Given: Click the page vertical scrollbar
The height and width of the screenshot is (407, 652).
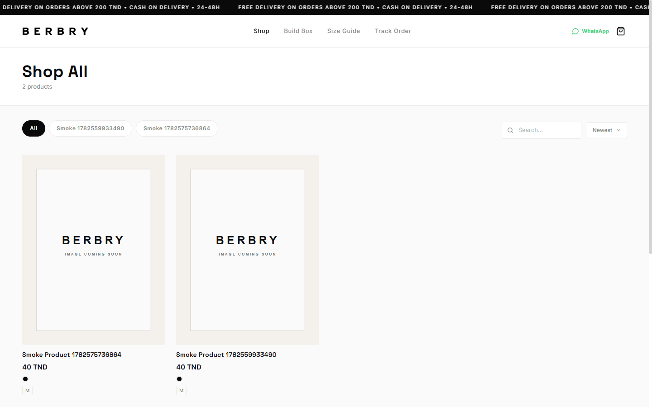Looking at the screenshot, I should (x=651, y=127).
